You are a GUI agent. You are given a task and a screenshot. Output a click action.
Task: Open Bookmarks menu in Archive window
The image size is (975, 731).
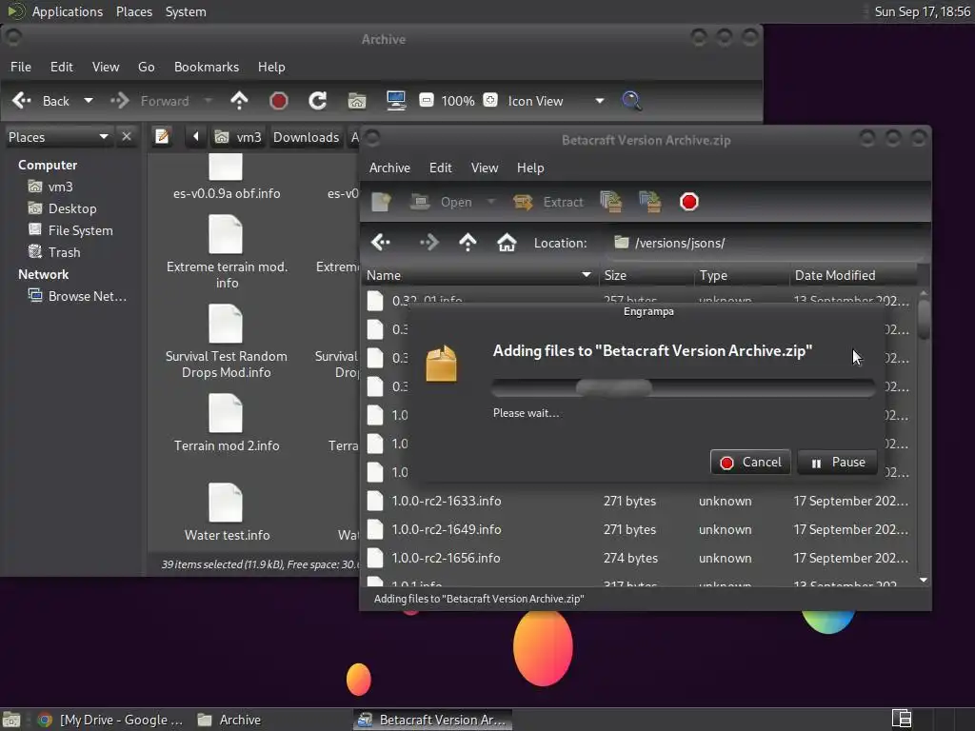[207, 67]
